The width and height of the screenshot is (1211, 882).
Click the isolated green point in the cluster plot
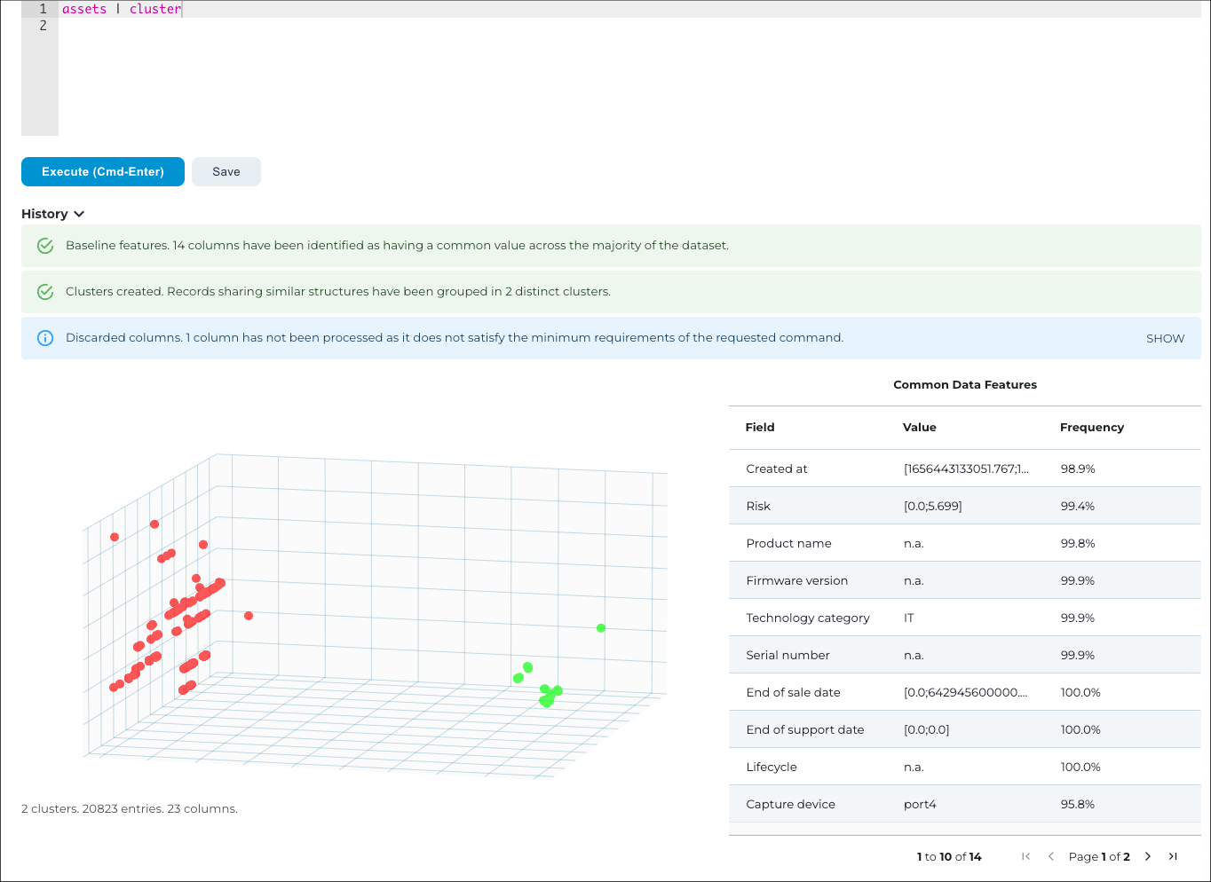click(601, 628)
